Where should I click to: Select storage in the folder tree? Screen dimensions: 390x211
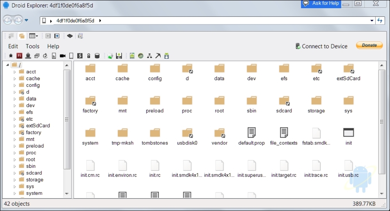35,180
